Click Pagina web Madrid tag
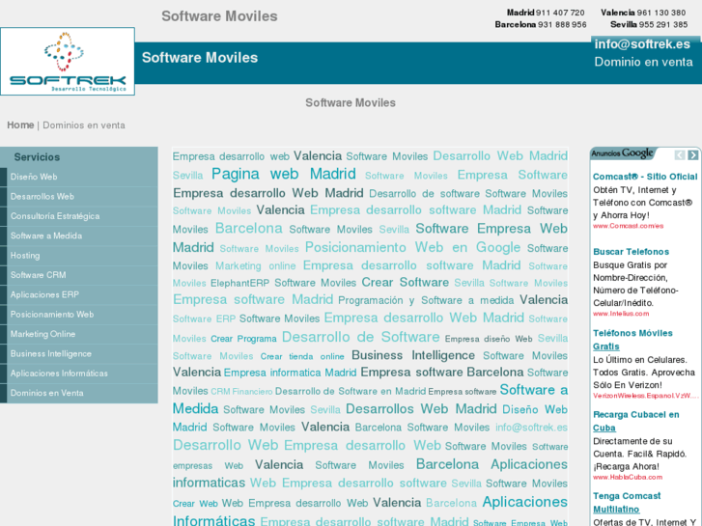This screenshot has width=702, height=526. click(x=283, y=174)
